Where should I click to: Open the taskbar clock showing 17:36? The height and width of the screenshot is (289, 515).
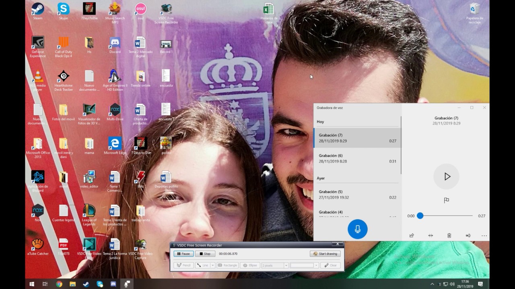coord(465,284)
